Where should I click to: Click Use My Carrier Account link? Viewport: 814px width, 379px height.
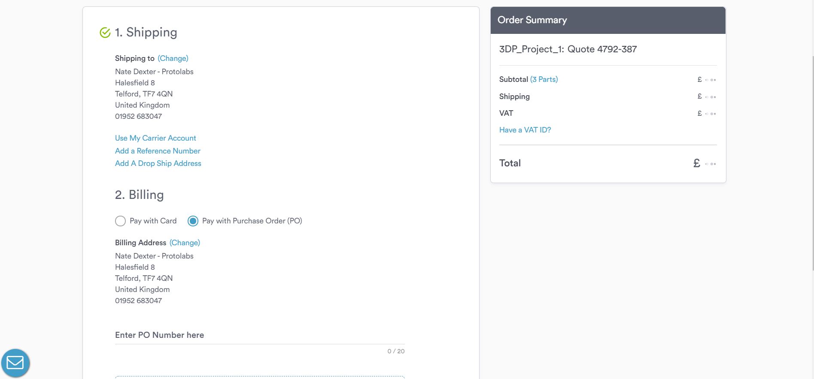(x=155, y=138)
